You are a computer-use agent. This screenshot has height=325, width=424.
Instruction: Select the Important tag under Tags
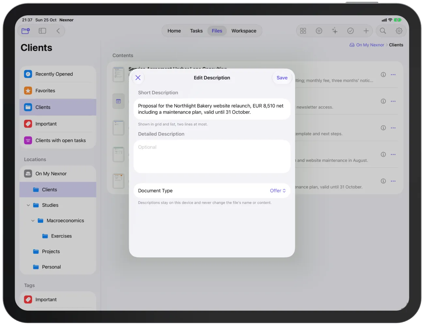tap(58, 300)
